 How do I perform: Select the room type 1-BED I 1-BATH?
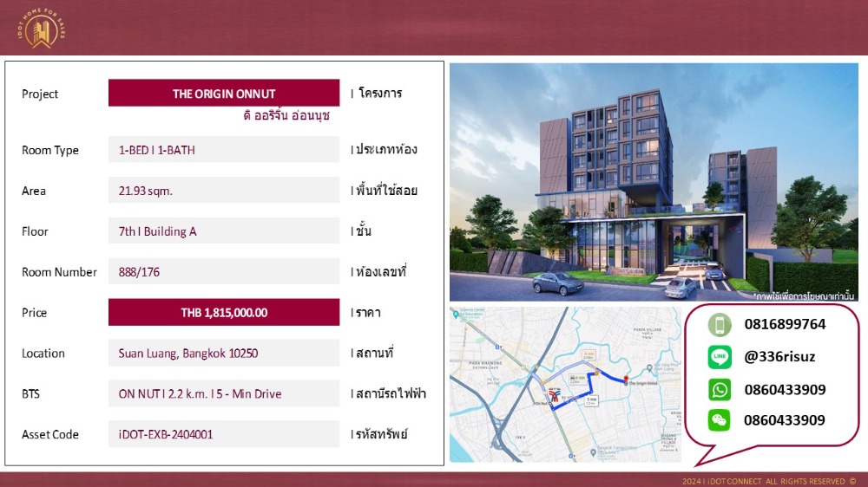tap(156, 150)
